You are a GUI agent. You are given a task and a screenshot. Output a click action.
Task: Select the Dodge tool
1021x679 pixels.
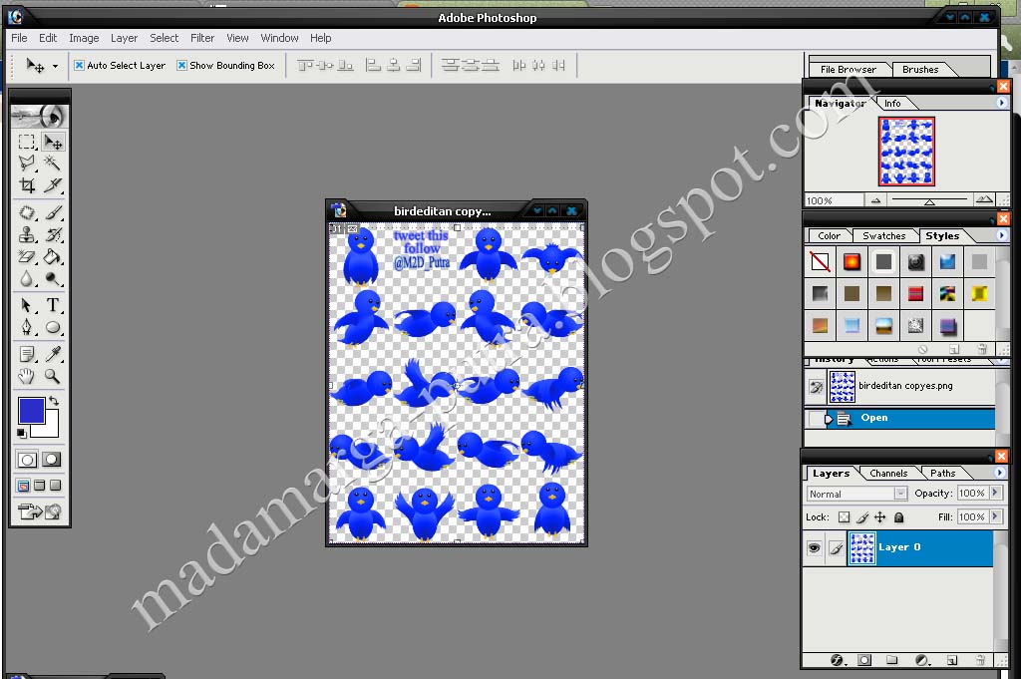(x=53, y=278)
